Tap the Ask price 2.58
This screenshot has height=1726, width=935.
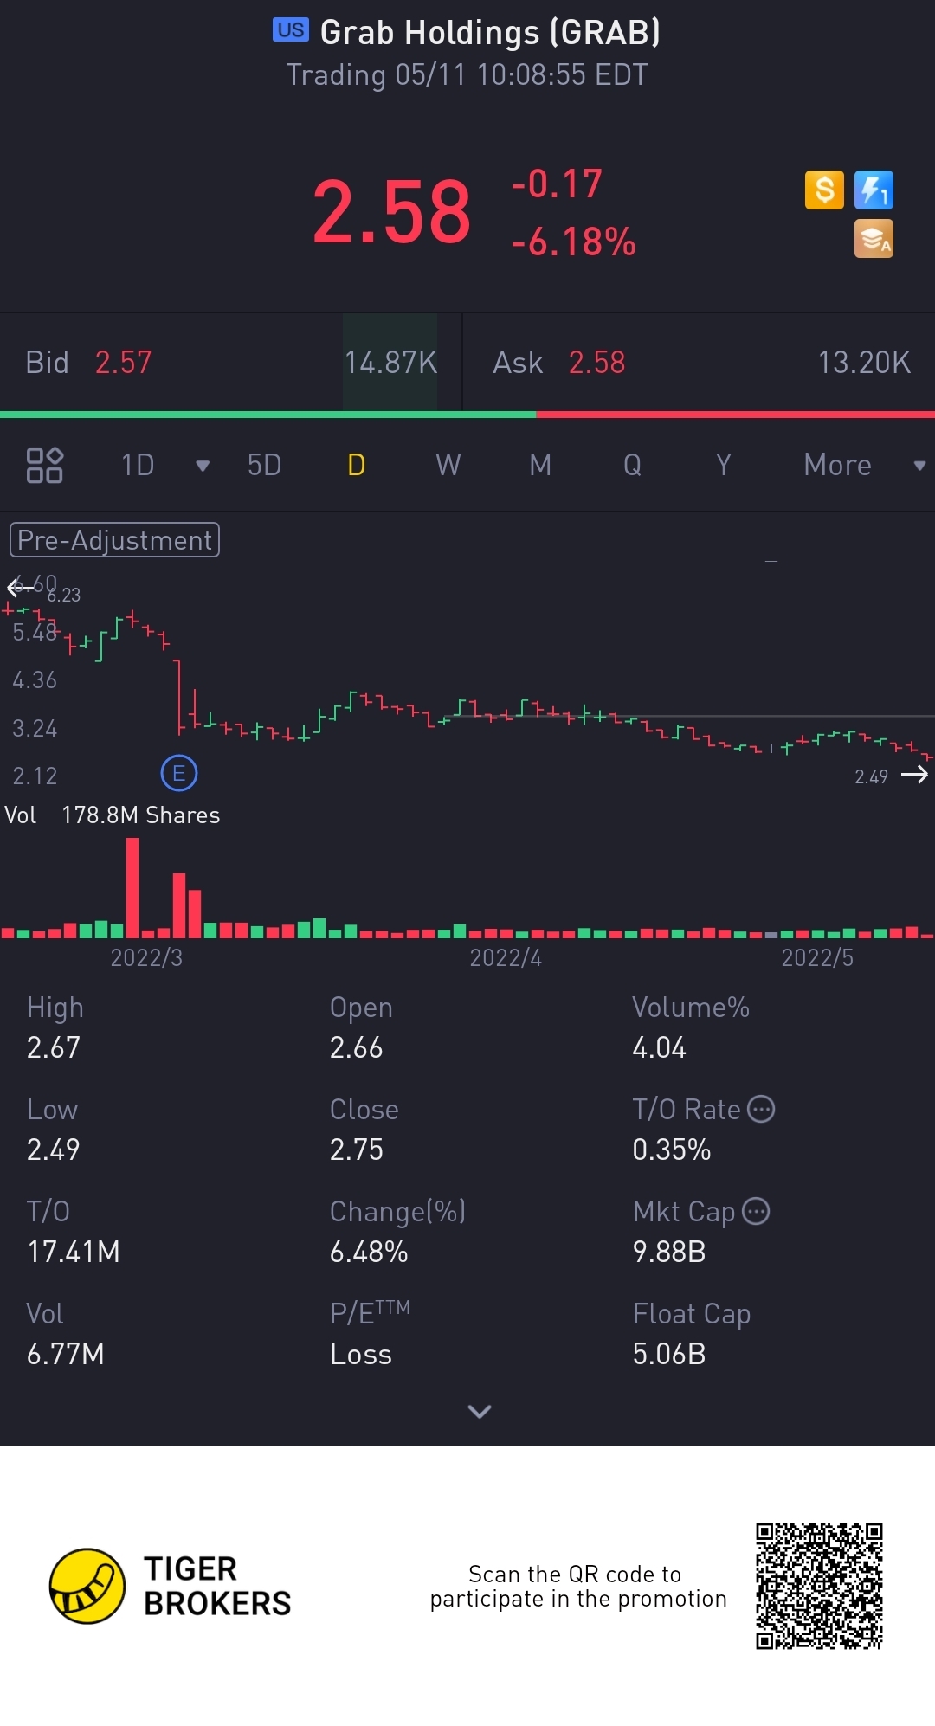pos(596,363)
